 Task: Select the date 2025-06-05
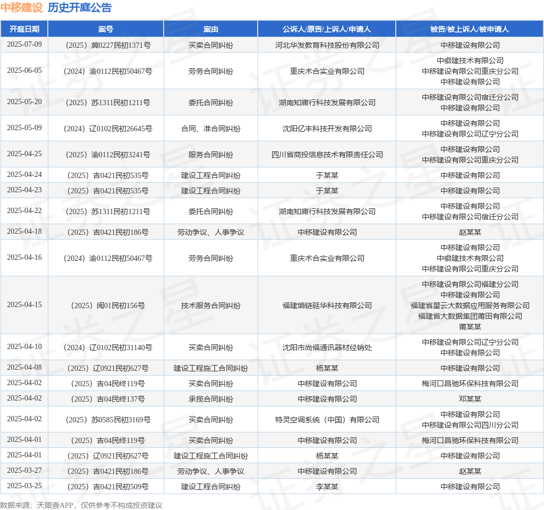coord(24,71)
